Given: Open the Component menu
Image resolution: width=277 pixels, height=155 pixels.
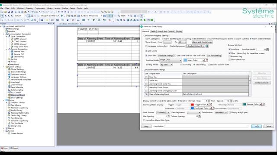Looking at the screenshot, I should [x=39, y=8].
